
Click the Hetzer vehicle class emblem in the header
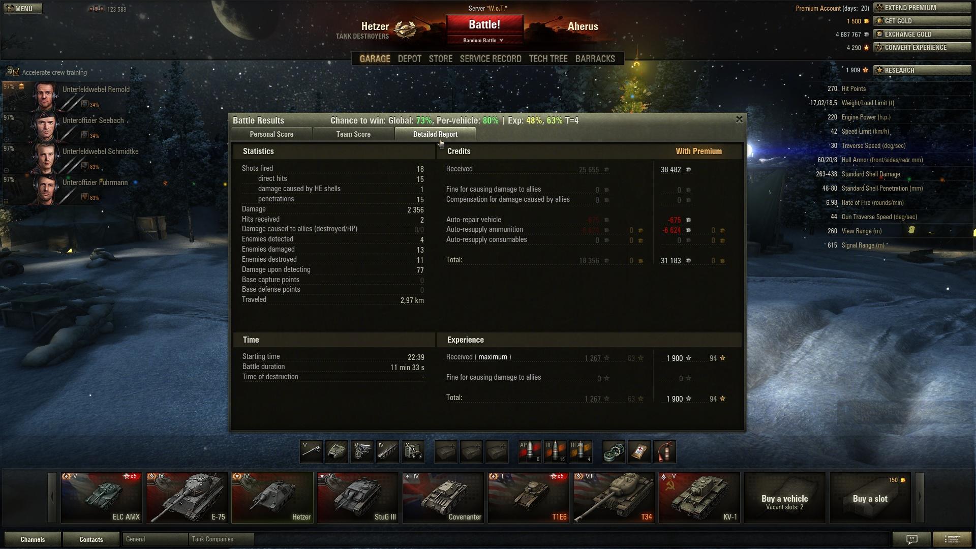(405, 29)
